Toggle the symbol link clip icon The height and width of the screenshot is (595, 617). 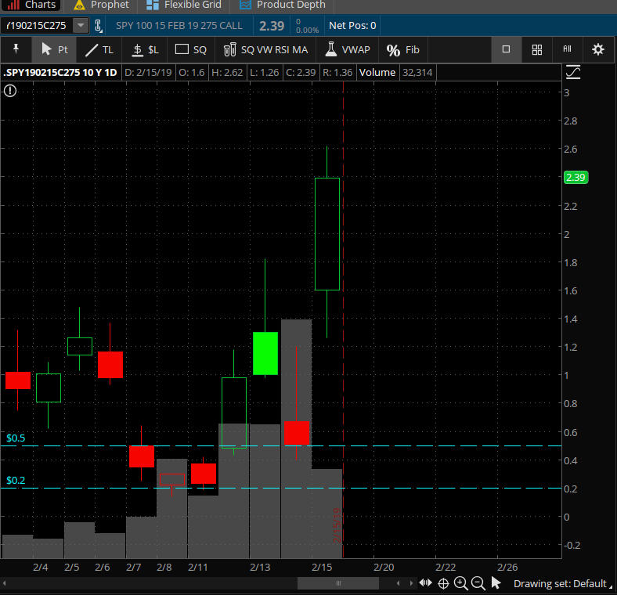(99, 26)
